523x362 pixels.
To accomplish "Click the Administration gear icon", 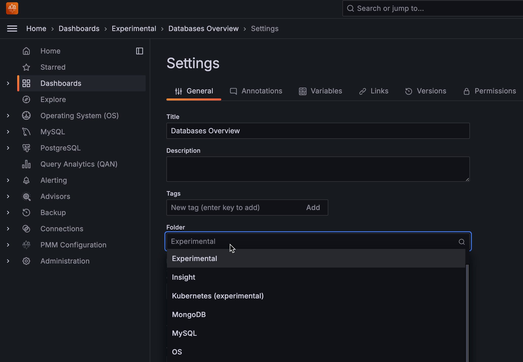I will pos(26,261).
